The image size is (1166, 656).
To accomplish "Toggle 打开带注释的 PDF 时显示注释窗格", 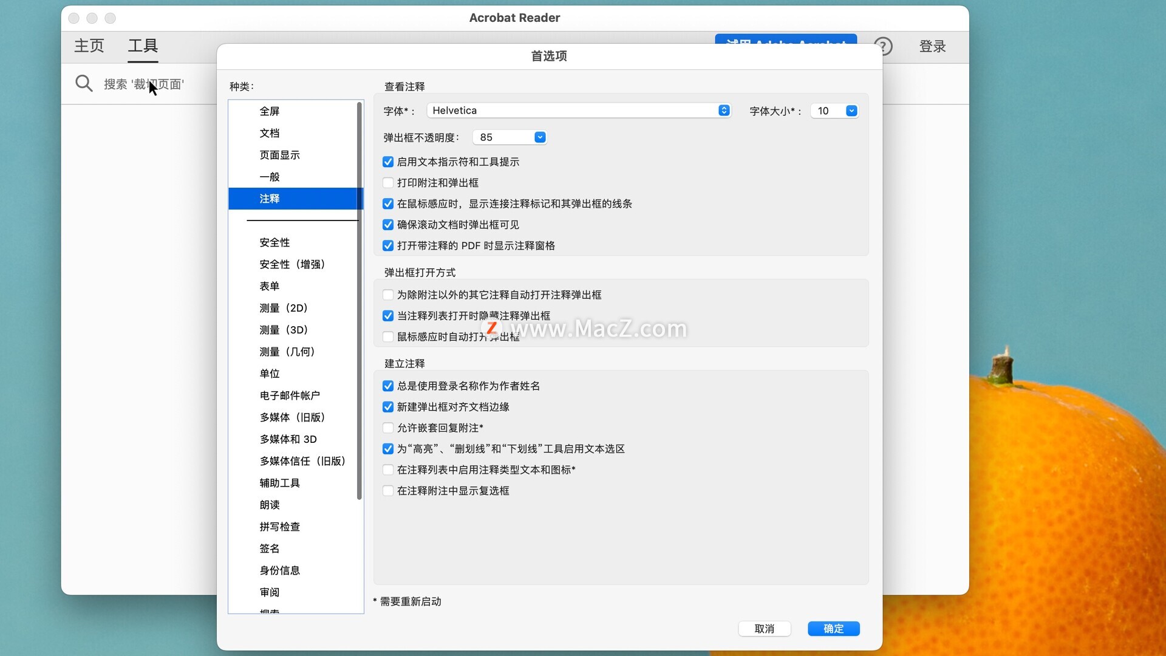I will click(x=388, y=246).
